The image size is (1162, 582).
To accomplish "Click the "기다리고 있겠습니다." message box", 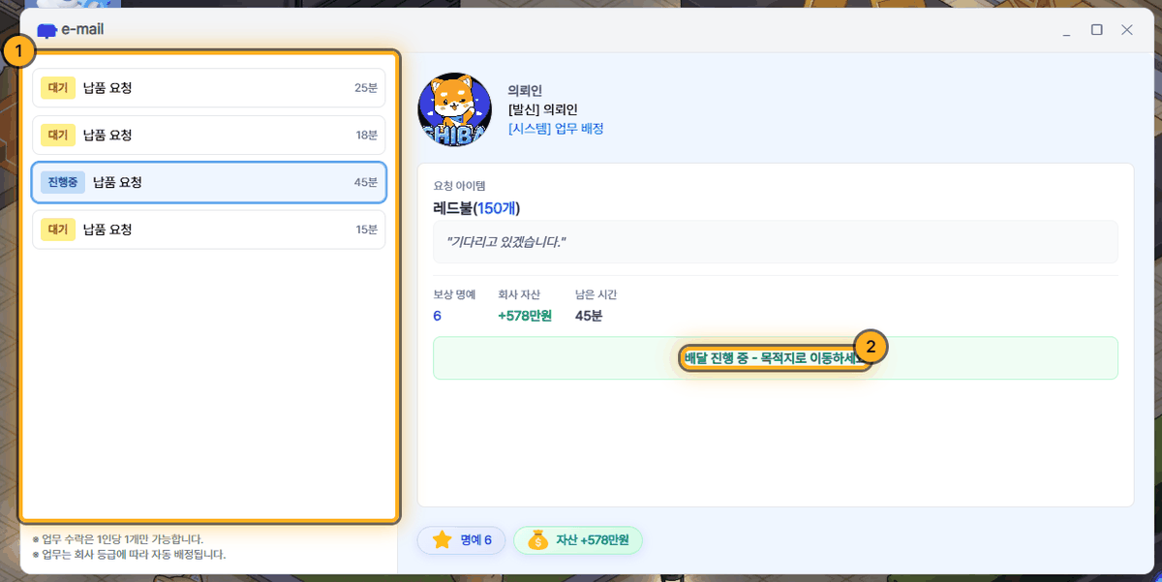I will coord(775,241).
